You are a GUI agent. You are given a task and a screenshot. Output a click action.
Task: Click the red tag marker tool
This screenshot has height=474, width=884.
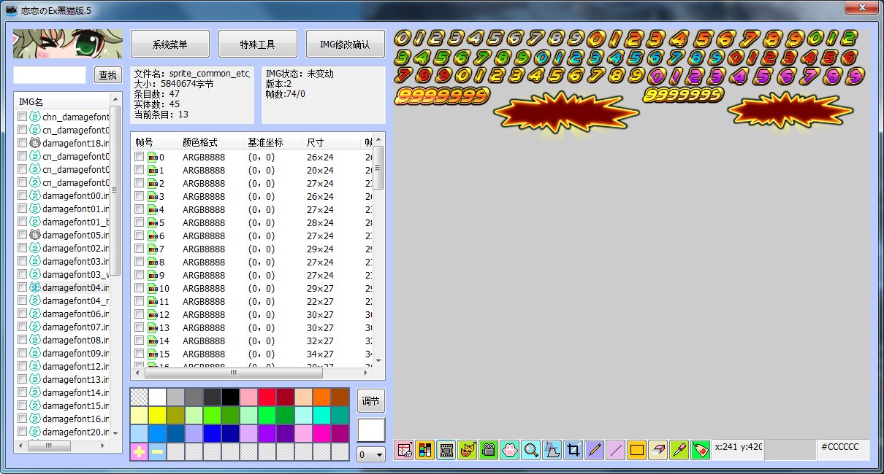tap(701, 450)
